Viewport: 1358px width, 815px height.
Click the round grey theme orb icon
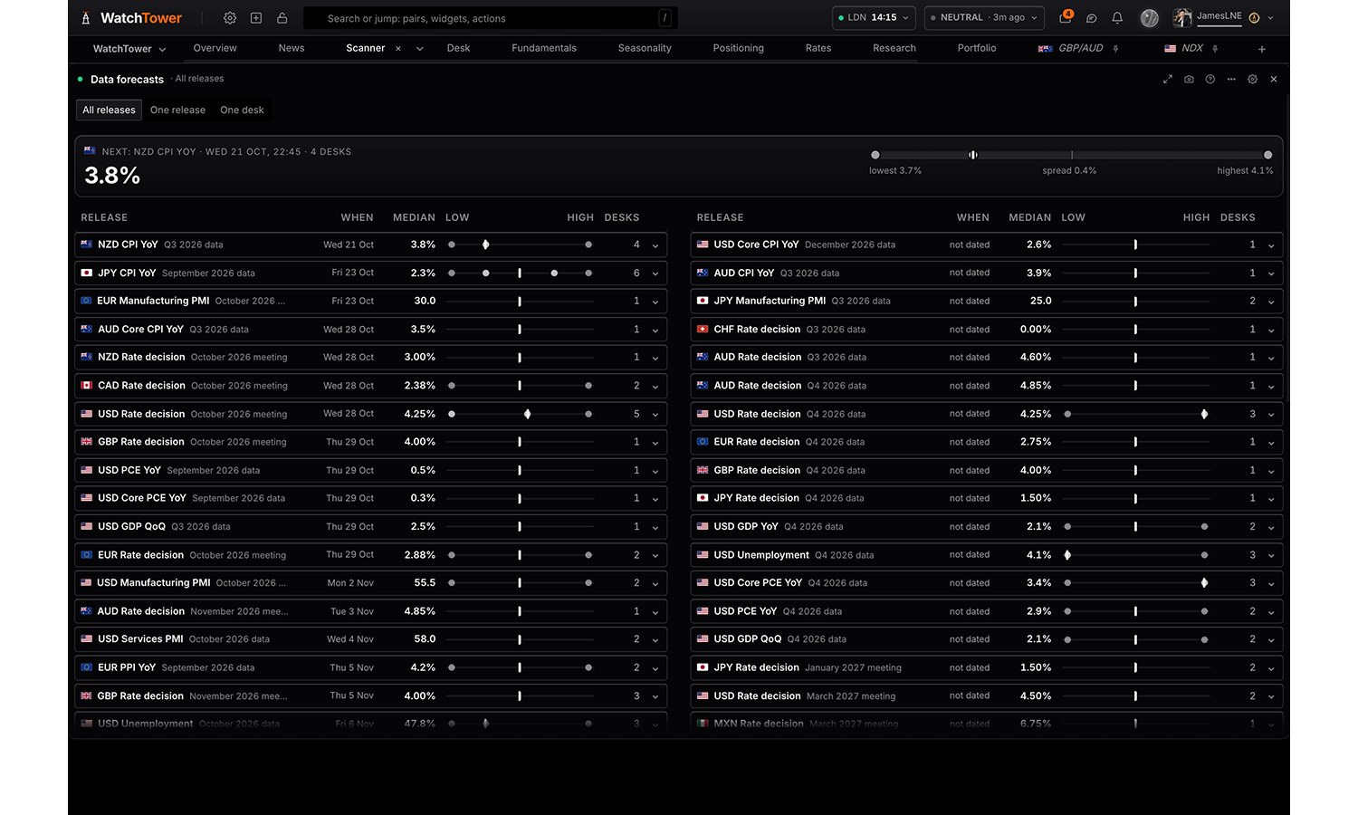1150,18
